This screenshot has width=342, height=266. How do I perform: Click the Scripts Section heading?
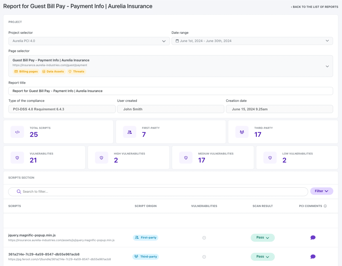(x=21, y=178)
